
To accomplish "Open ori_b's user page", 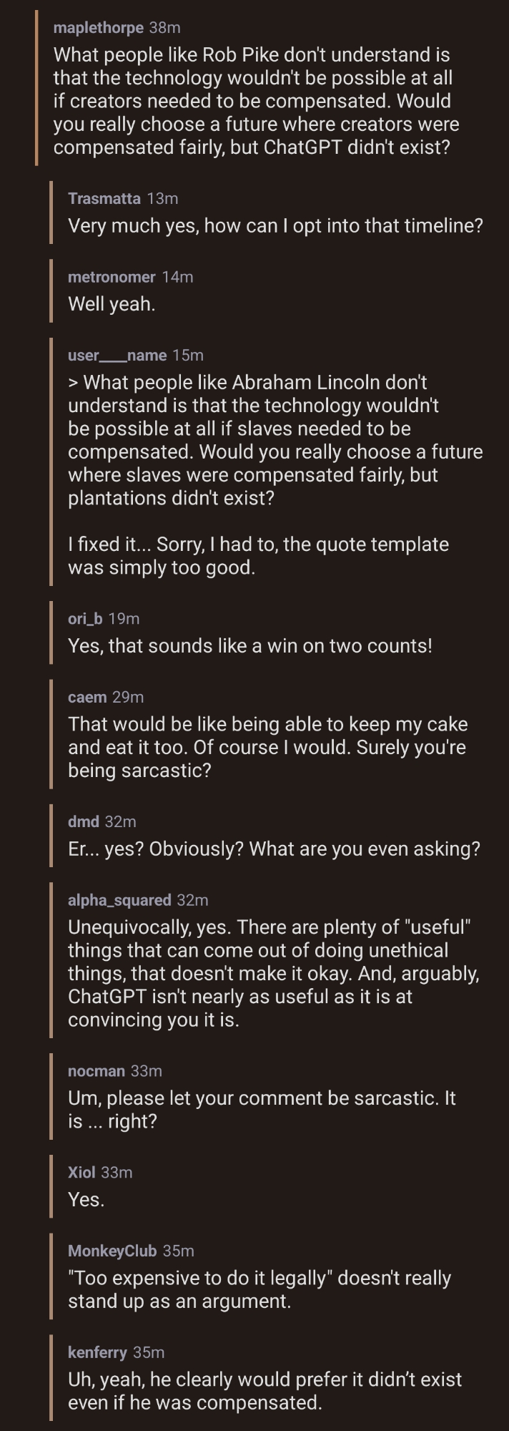I will pos(84,619).
